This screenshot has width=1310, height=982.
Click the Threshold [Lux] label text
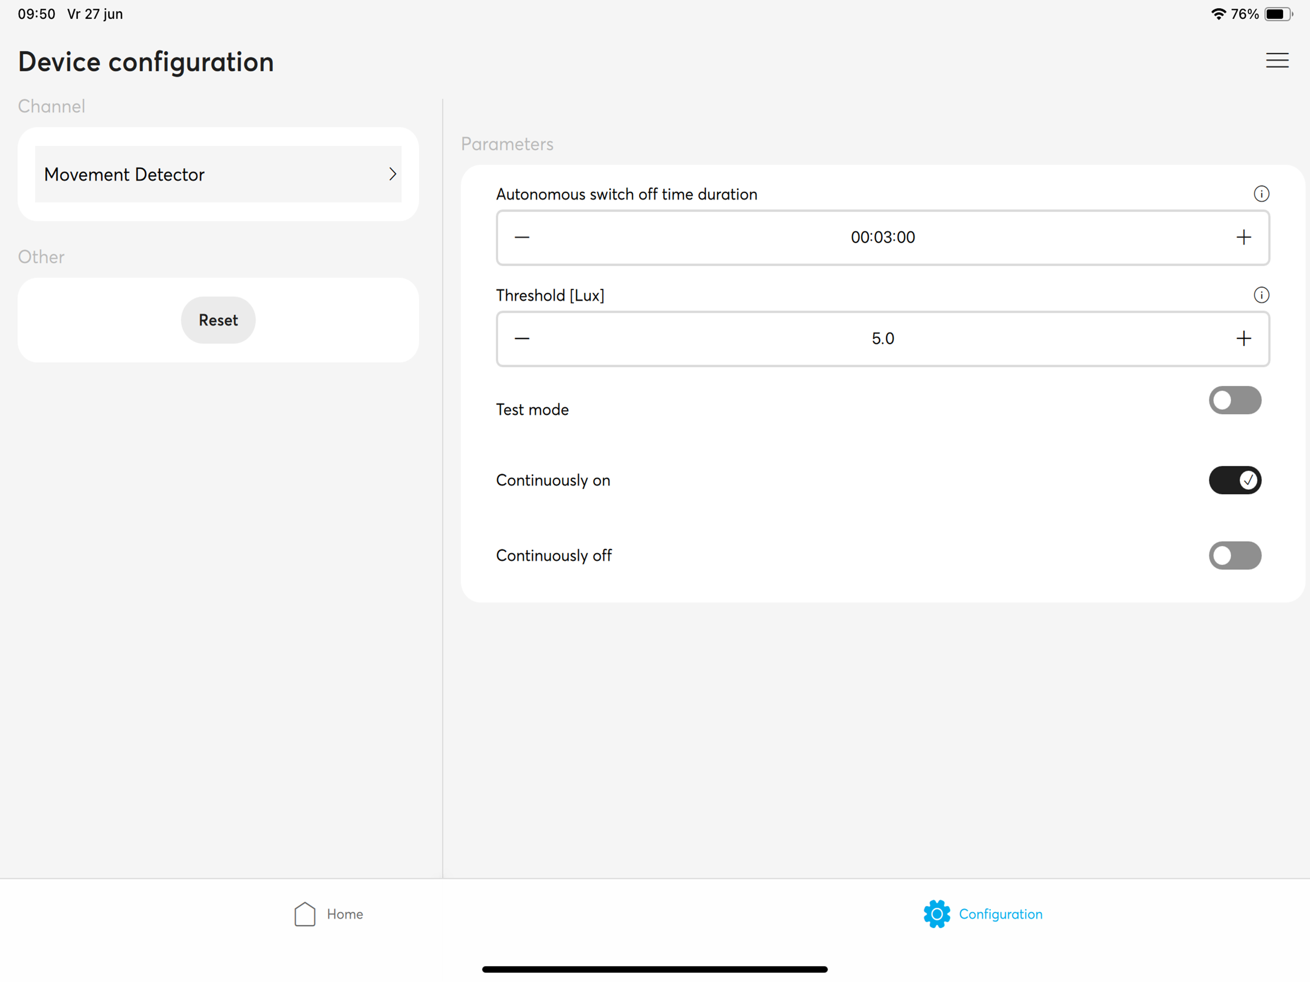(x=550, y=295)
